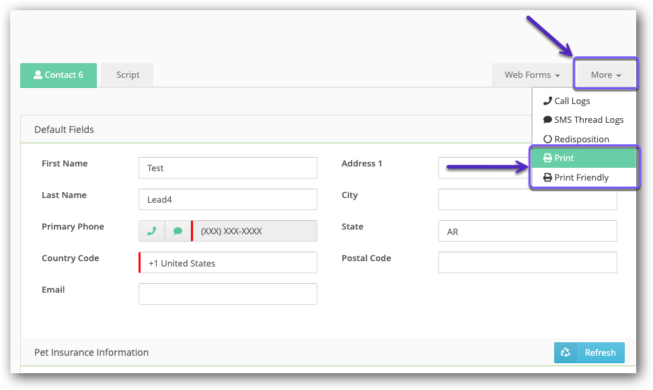Switch to the Script tab
653x390 pixels.
126,75
